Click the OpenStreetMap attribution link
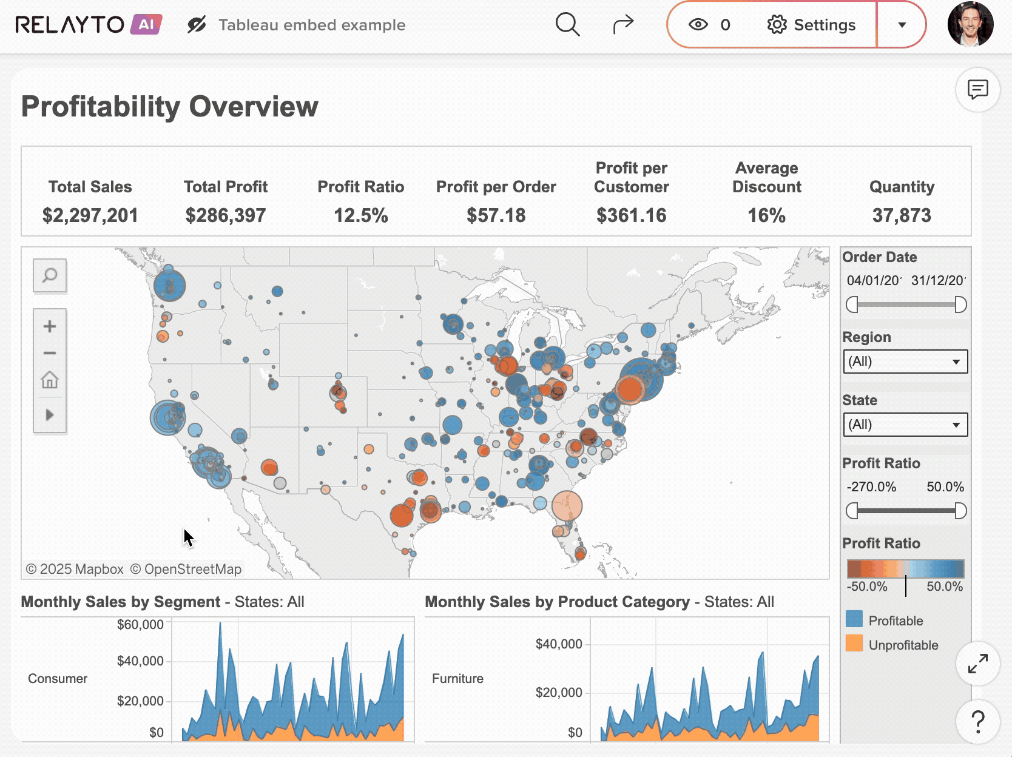The width and height of the screenshot is (1012, 757). pos(186,569)
